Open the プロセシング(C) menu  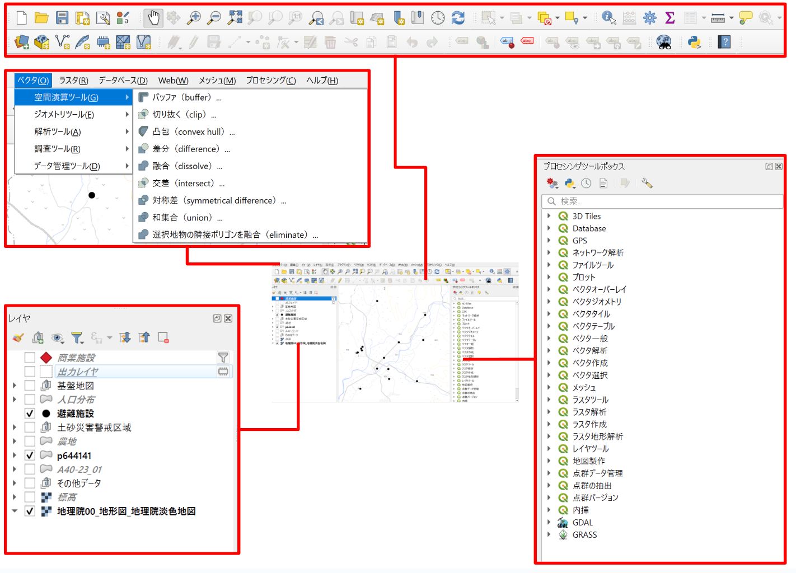tap(271, 81)
